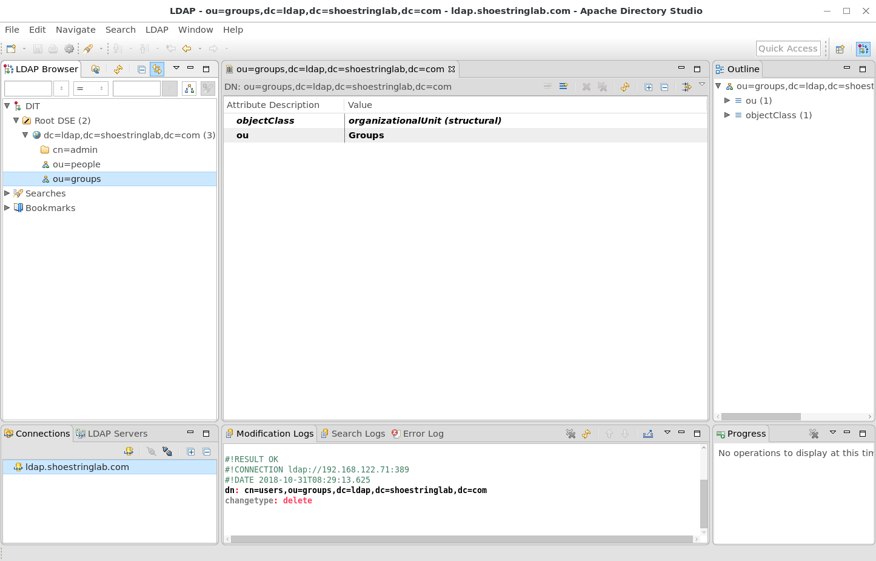
Task: Select the objectClass attribute row
Action: (466, 121)
